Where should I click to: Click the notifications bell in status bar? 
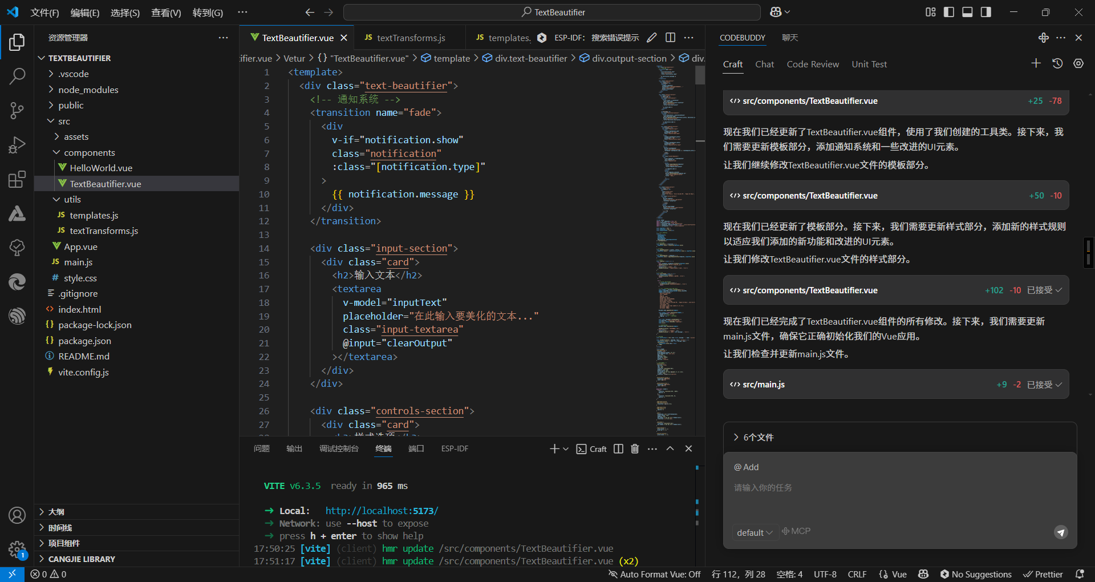pyautogui.click(x=1080, y=574)
